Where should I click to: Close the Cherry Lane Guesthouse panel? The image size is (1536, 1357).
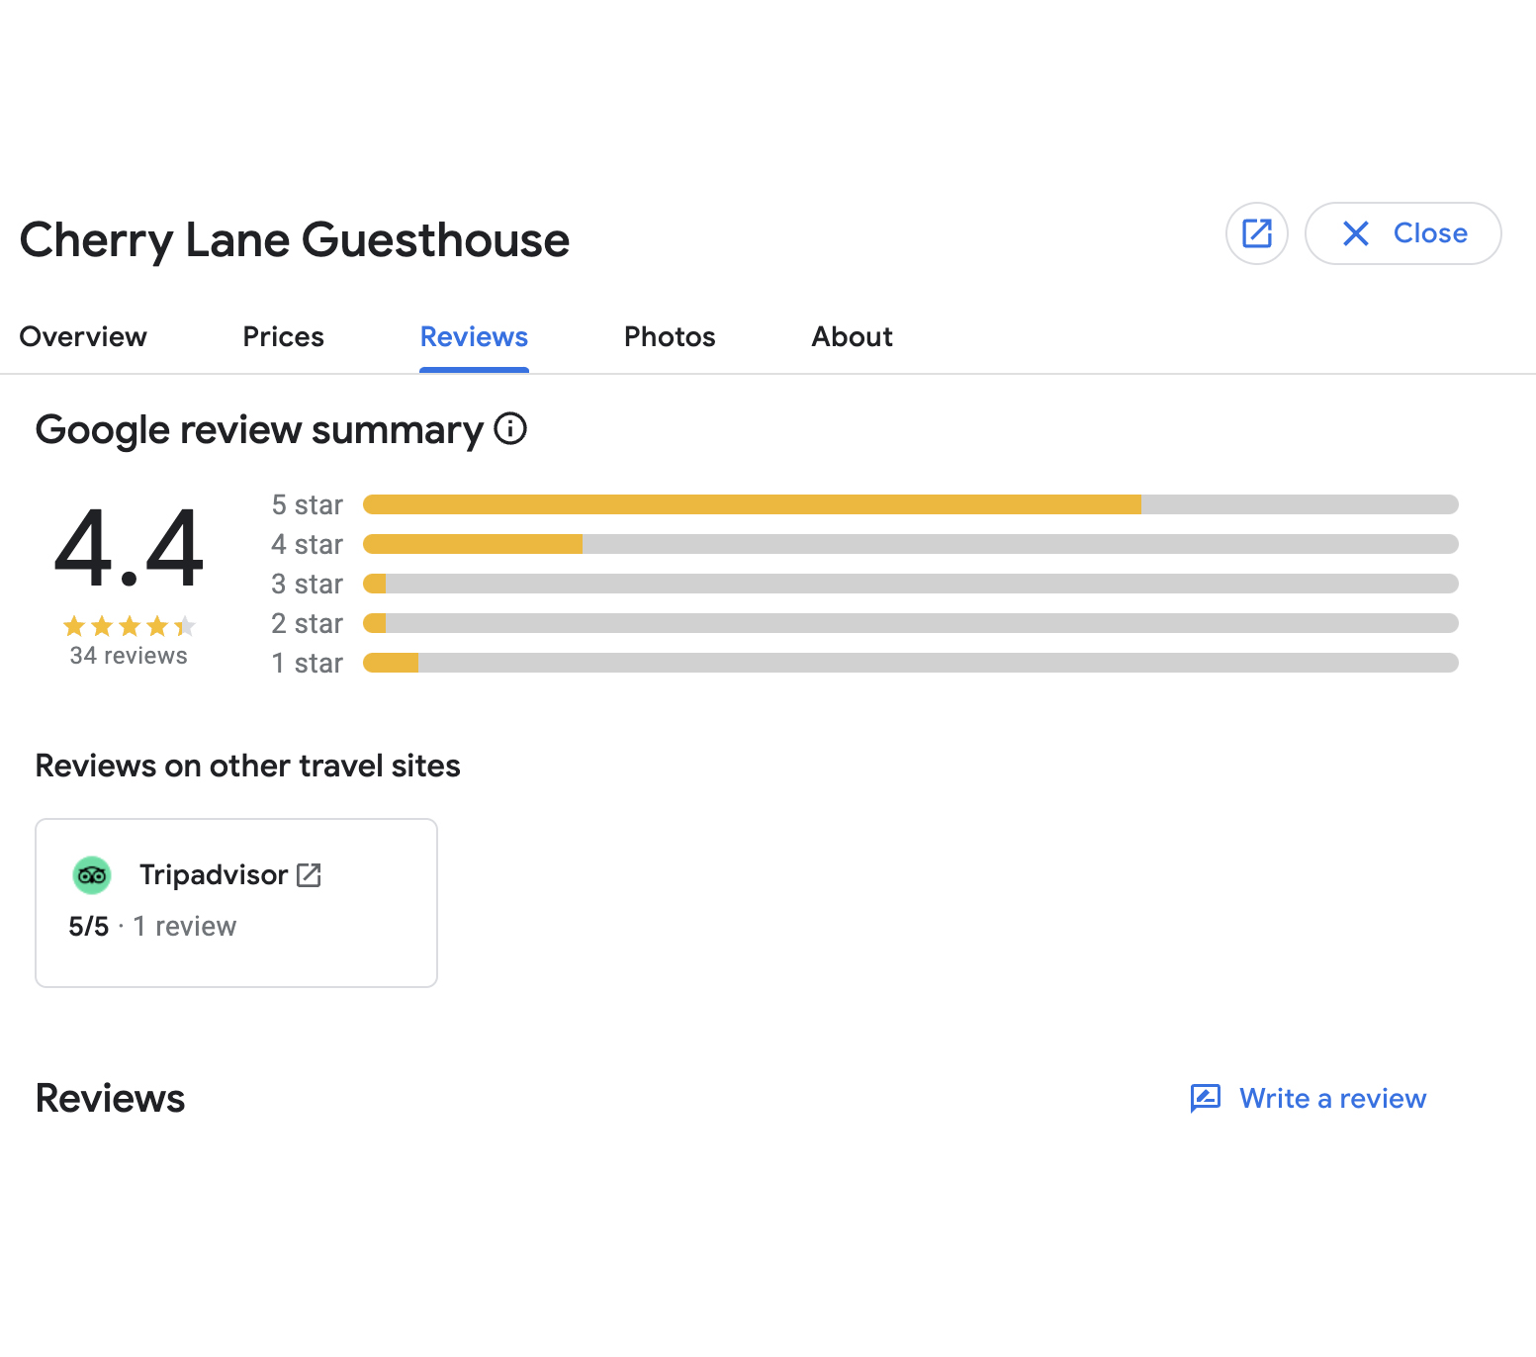click(1402, 233)
